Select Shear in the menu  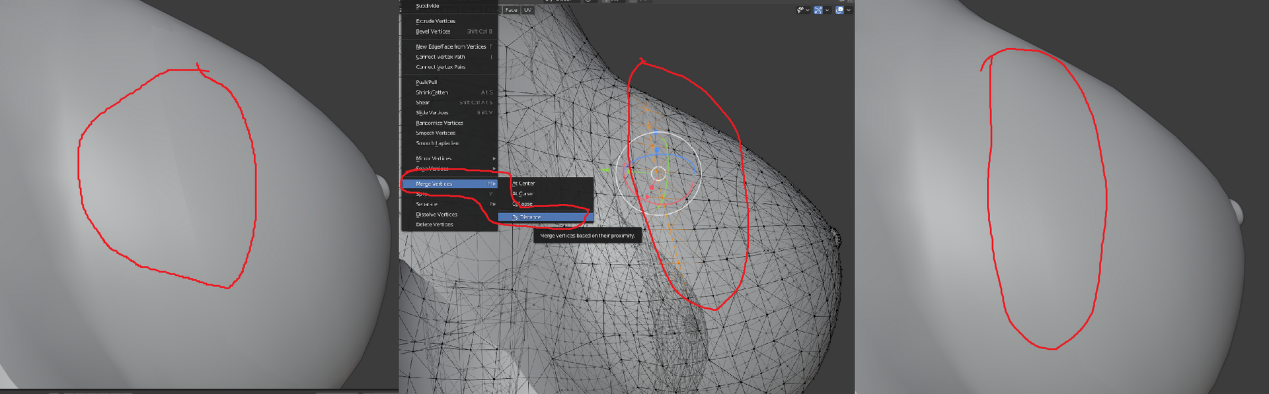(x=449, y=102)
